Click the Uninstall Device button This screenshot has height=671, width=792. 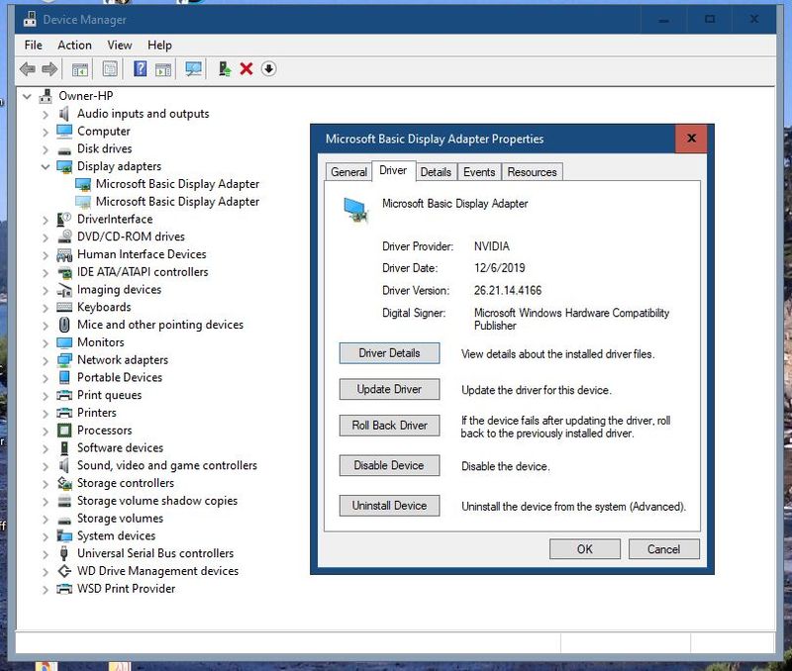389,506
